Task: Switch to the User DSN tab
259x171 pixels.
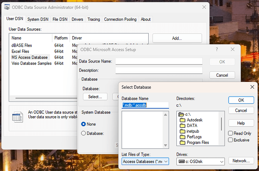Action: tap(15, 19)
